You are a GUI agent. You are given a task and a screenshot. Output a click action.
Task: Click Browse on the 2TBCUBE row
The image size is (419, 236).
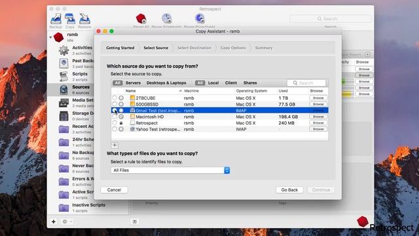pyautogui.click(x=318, y=98)
